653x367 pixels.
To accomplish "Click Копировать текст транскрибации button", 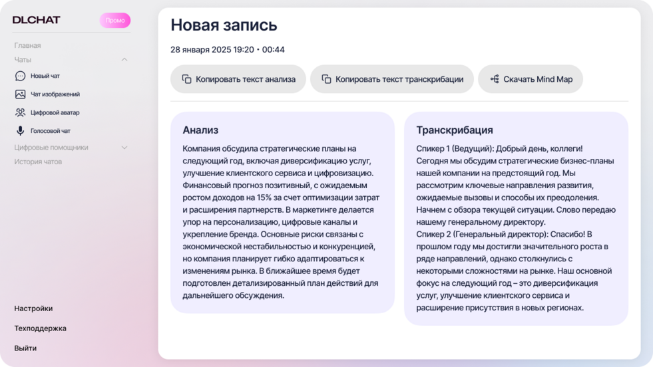I will pyautogui.click(x=392, y=79).
